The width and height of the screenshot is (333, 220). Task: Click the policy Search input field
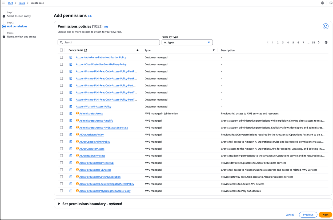click(109, 42)
